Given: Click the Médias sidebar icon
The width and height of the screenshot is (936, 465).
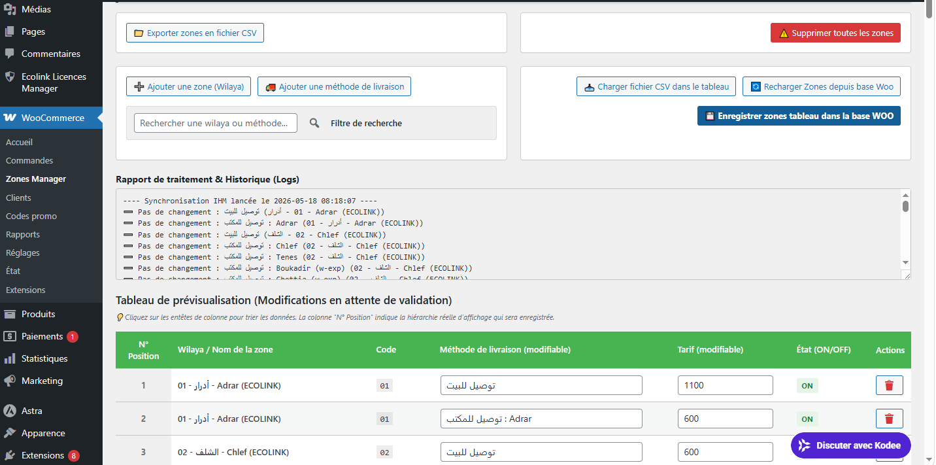Looking at the screenshot, I should 10,9.
